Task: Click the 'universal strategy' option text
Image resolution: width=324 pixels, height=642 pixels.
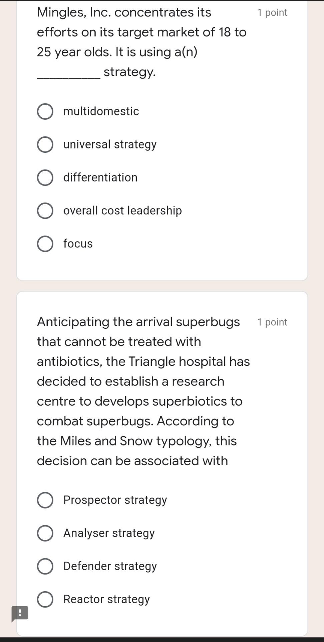Action: (x=110, y=144)
